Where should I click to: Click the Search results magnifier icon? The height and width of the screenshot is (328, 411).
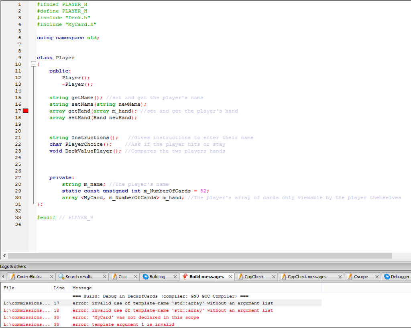pyautogui.click(x=61, y=276)
